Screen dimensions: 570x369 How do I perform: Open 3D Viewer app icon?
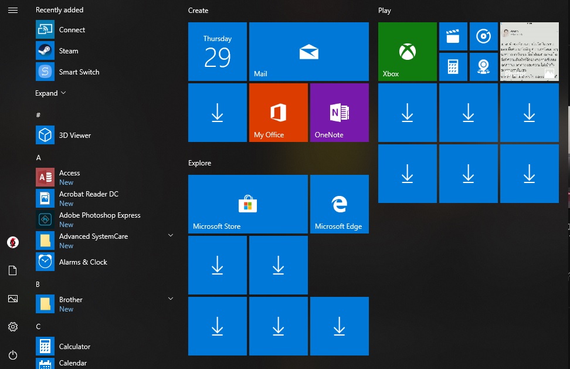coord(45,135)
